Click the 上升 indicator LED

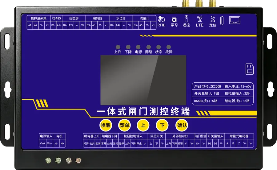tap(118, 47)
